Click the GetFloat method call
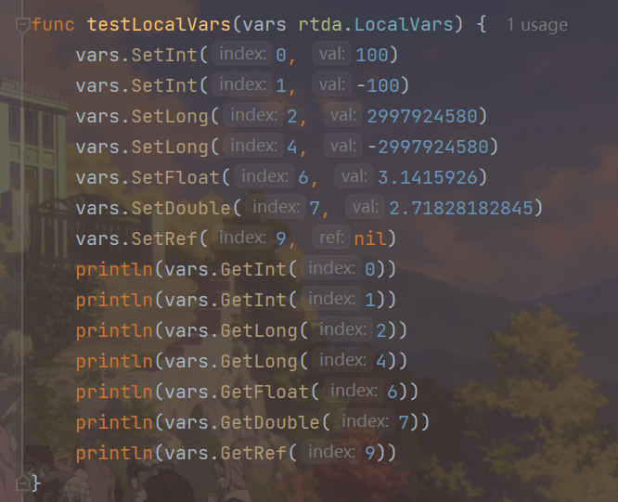 pos(265,392)
